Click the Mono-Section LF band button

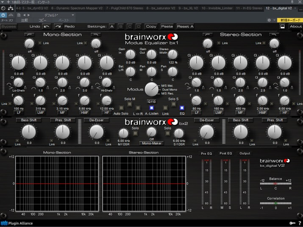19,112
